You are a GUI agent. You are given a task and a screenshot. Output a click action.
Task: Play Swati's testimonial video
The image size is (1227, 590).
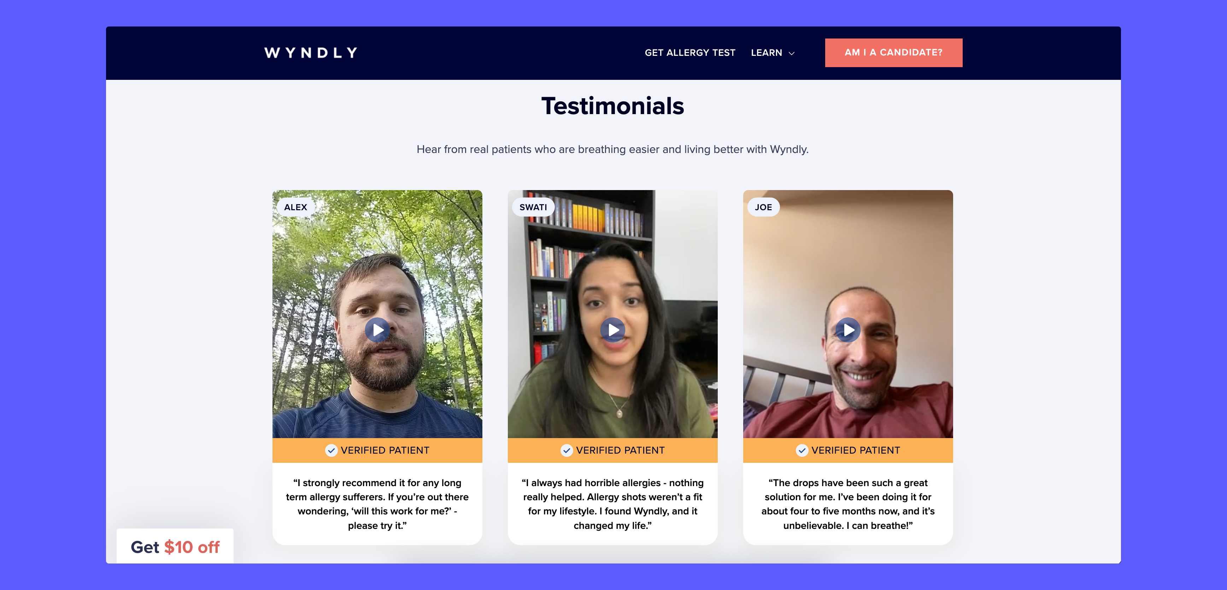[x=612, y=330]
